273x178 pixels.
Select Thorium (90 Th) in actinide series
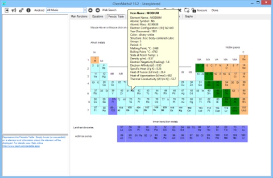click(x=130, y=138)
